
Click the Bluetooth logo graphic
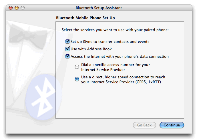(x=42, y=99)
